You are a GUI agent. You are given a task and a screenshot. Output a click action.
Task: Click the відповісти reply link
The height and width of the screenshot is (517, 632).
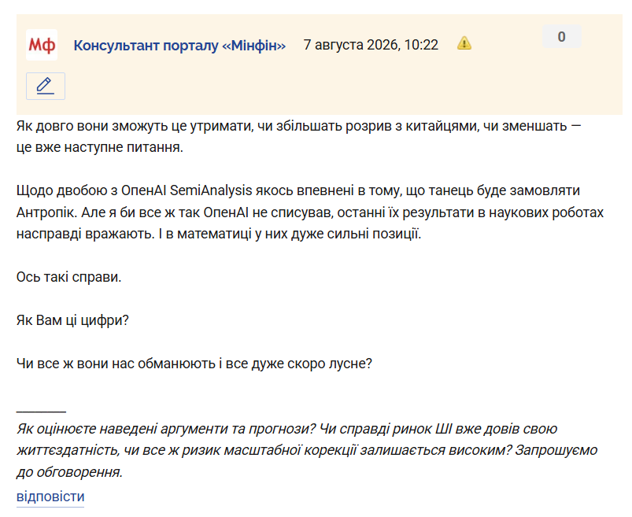tap(50, 497)
